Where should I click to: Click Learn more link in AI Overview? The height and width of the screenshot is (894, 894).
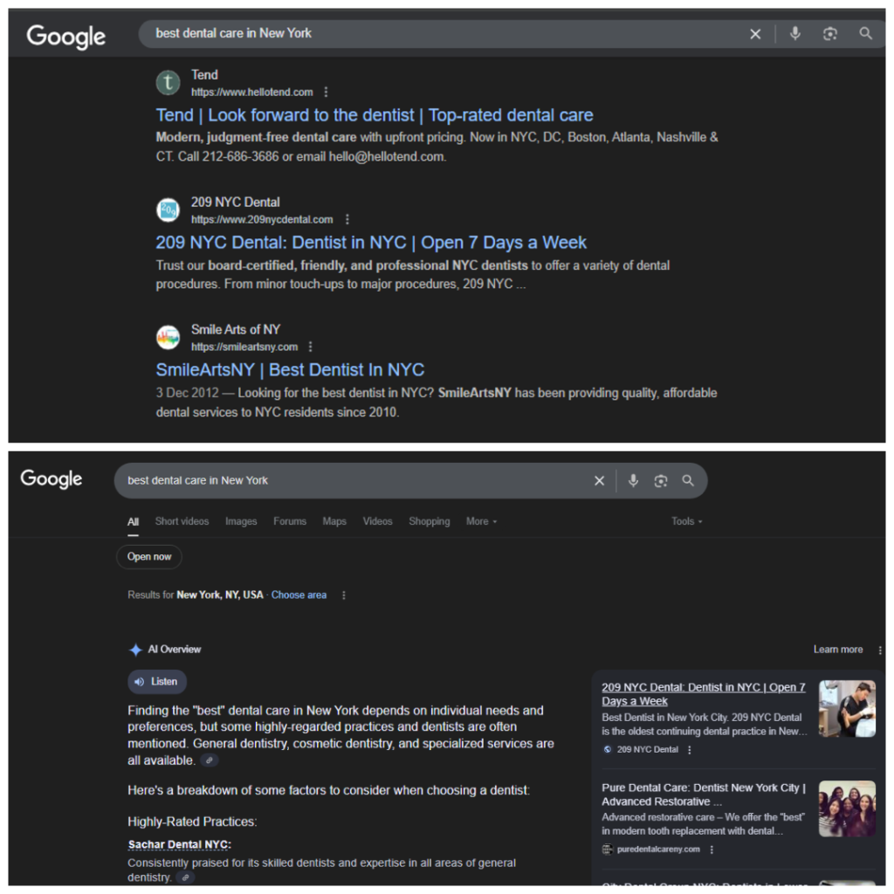click(837, 650)
